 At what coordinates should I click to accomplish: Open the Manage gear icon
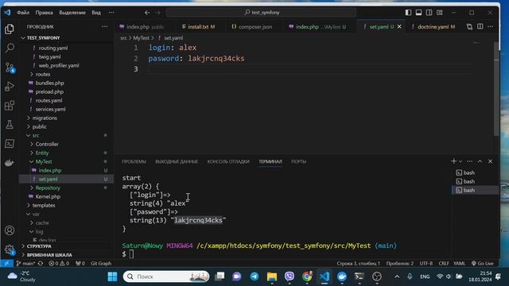(x=10, y=249)
